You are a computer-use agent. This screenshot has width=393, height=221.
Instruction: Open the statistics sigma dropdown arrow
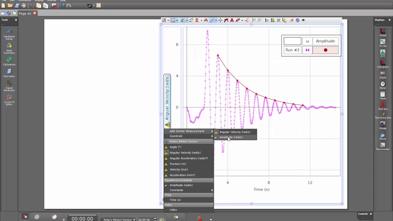pyautogui.click(x=201, y=20)
